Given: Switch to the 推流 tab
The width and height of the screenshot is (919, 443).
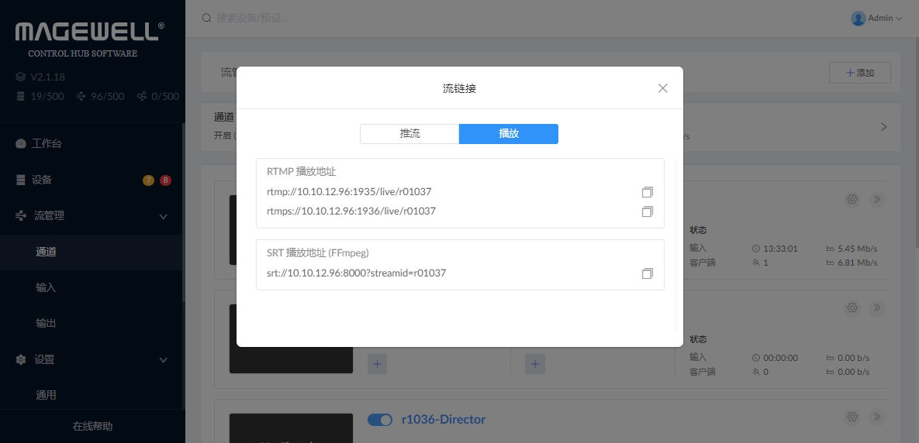Looking at the screenshot, I should [409, 133].
